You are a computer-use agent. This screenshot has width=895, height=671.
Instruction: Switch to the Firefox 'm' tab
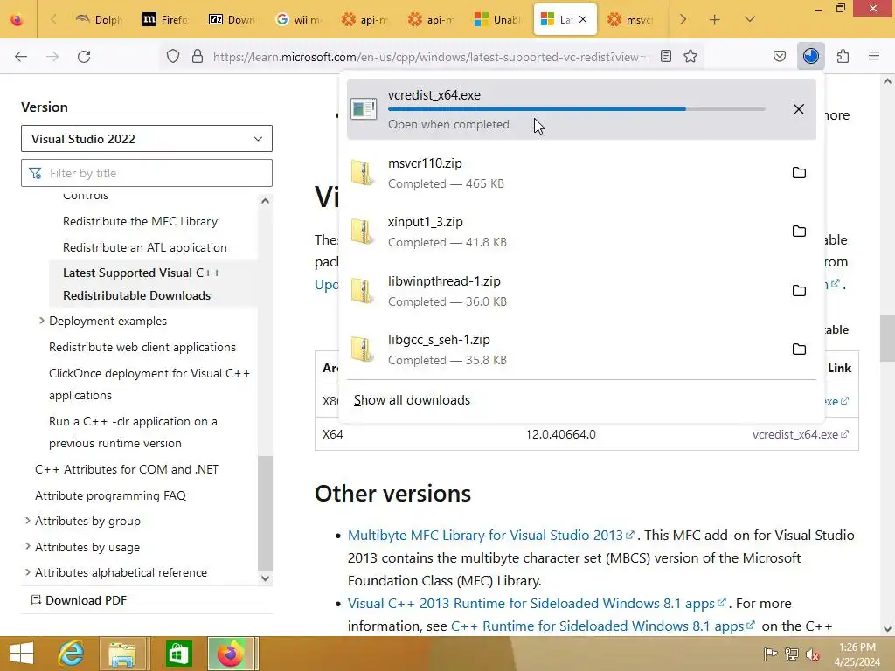click(165, 19)
